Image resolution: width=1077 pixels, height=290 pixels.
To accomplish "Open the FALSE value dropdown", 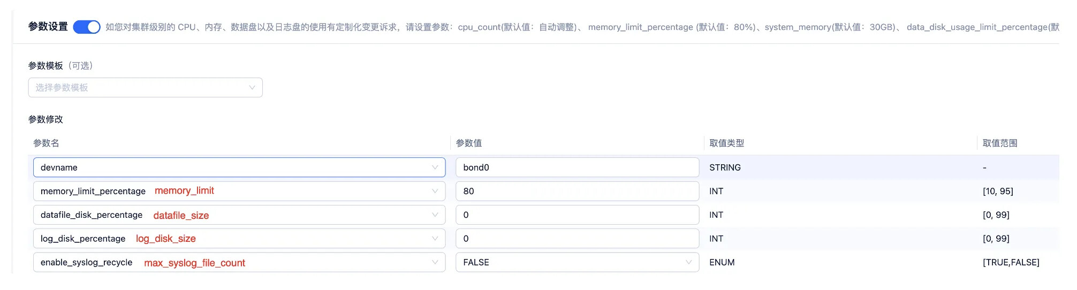I will (577, 262).
